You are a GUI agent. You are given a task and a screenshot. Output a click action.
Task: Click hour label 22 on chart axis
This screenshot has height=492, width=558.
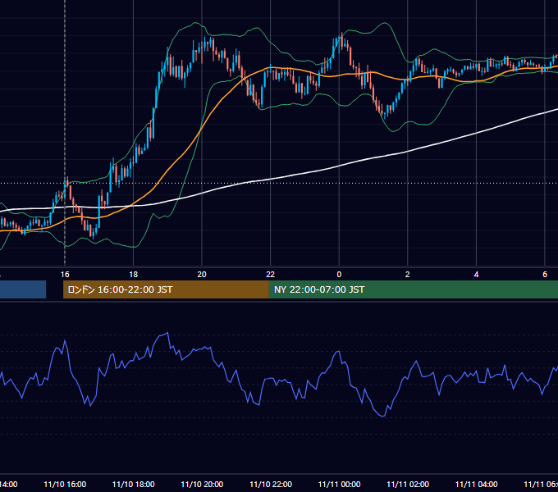271,274
